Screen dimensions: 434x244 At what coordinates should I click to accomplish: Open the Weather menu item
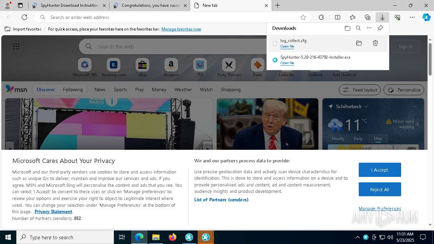click(x=183, y=89)
